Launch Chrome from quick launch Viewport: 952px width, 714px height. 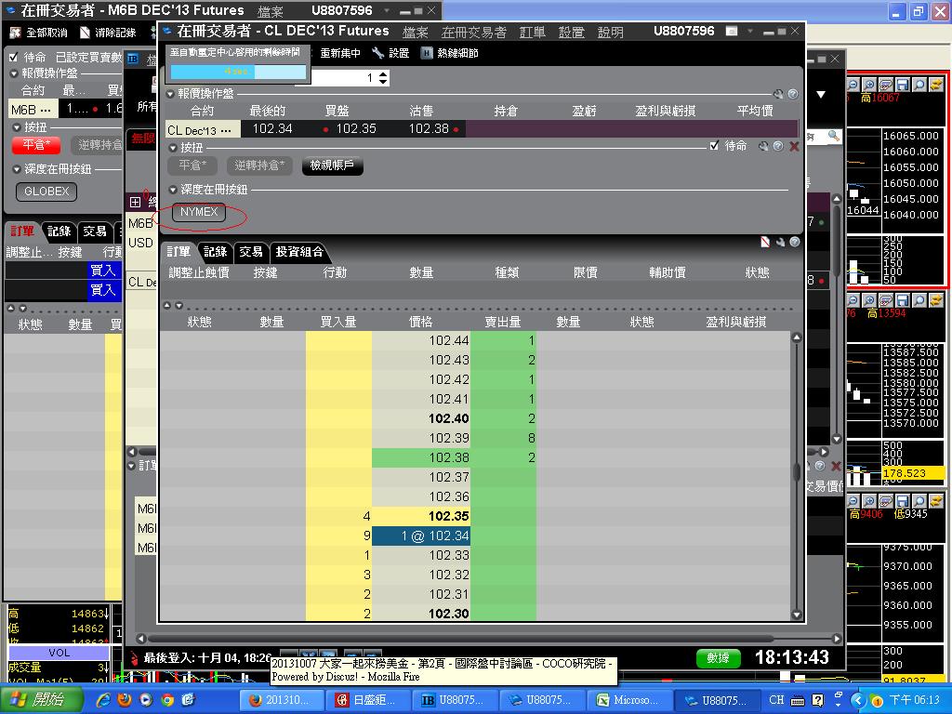point(167,700)
